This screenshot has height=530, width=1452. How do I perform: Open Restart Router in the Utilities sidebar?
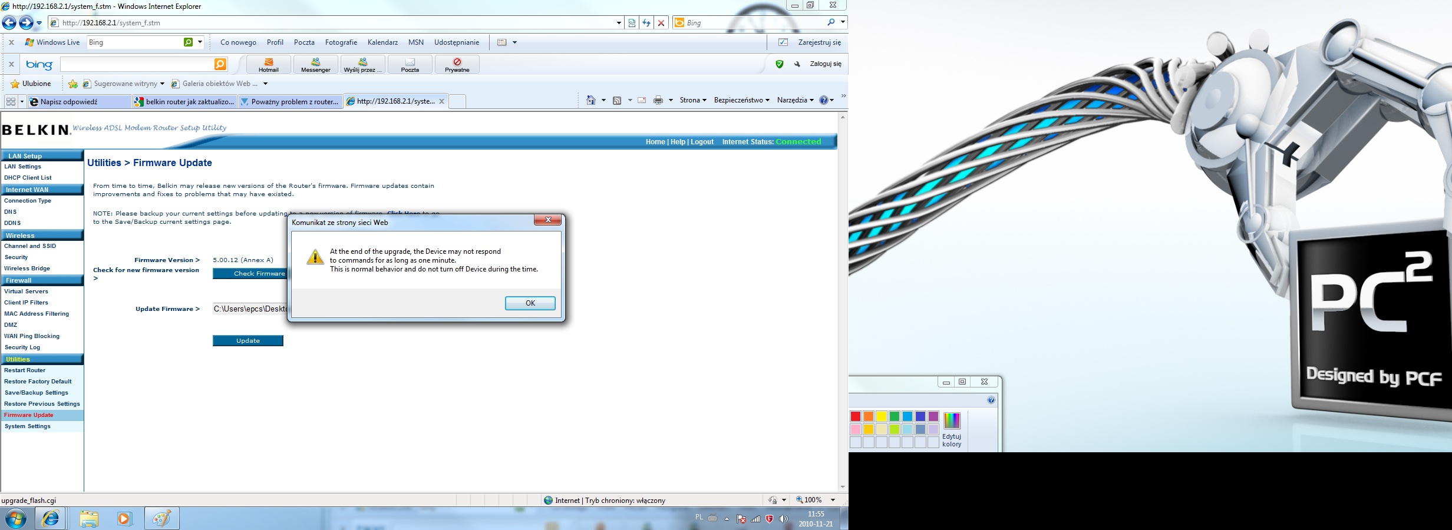25,370
